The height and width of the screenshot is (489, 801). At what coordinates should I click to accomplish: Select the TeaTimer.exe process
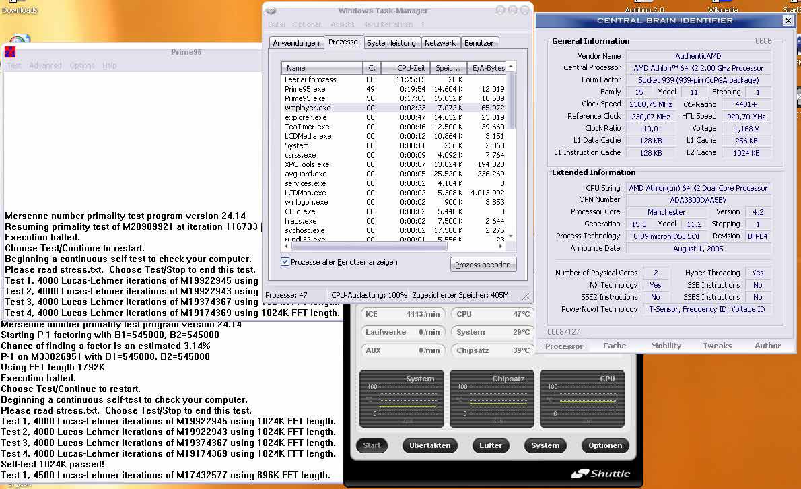tap(394, 127)
